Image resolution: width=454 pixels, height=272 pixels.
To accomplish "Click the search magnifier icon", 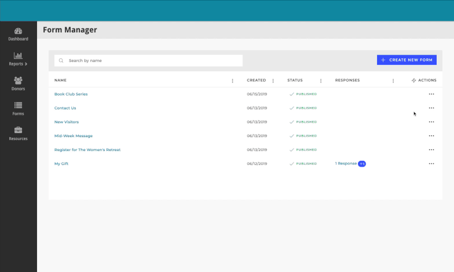I will click(x=61, y=60).
